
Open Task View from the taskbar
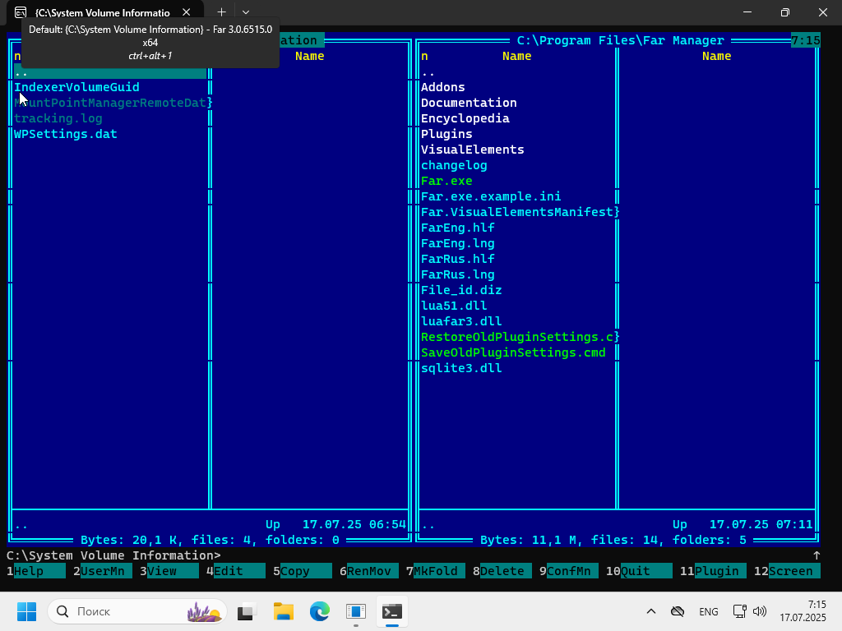click(x=247, y=611)
